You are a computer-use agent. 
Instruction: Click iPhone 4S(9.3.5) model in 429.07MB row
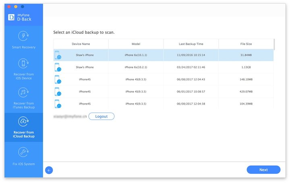pos(136,92)
